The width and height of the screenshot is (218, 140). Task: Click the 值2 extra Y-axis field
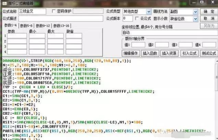coord(162,45)
